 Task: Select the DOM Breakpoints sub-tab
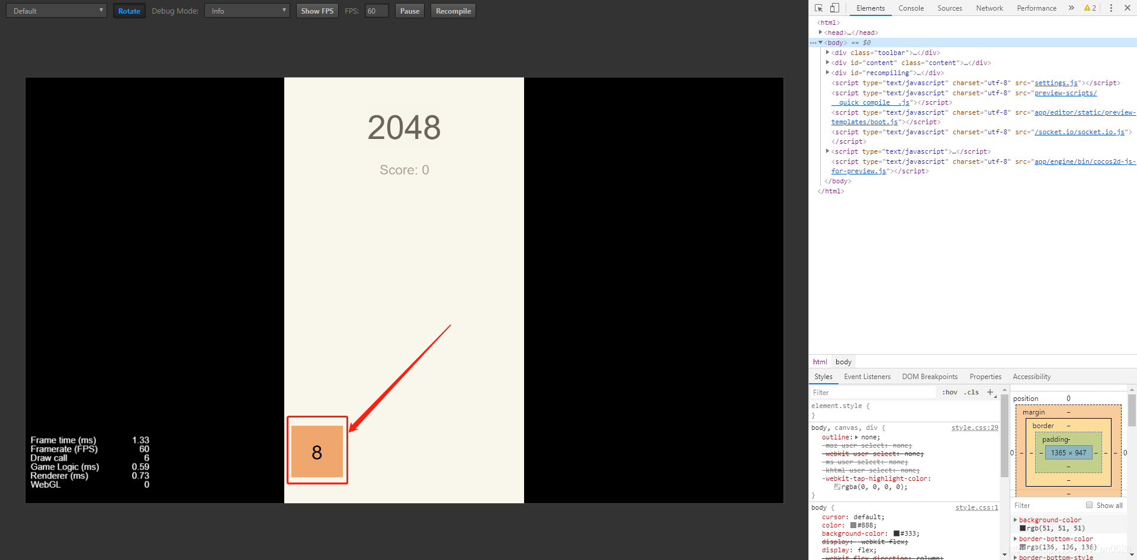click(x=930, y=377)
